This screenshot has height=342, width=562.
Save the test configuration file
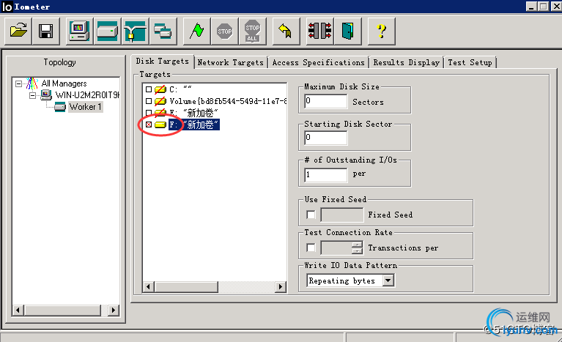45,31
